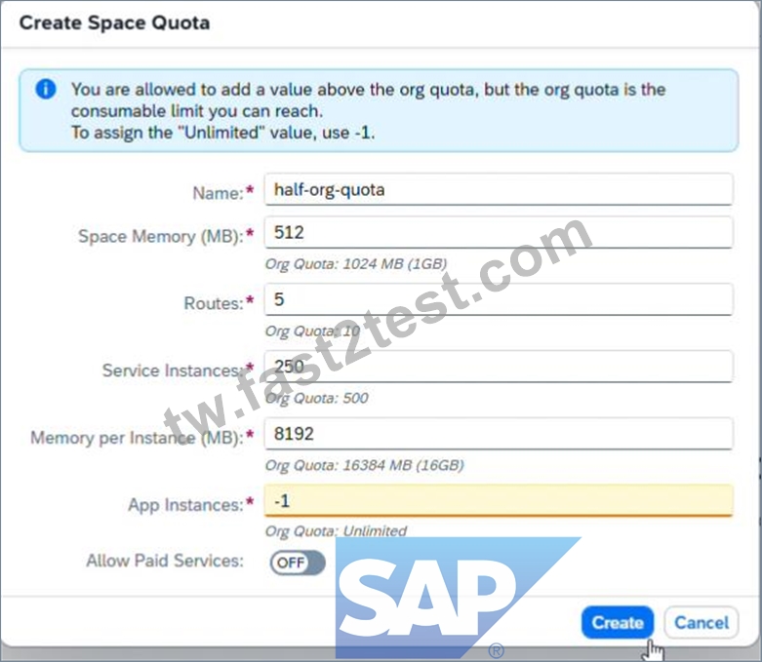Click the "Org Quota: Unlimited" hint text

tap(336, 530)
